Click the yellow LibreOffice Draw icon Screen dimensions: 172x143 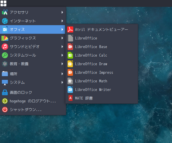pyautogui.click(x=70, y=64)
